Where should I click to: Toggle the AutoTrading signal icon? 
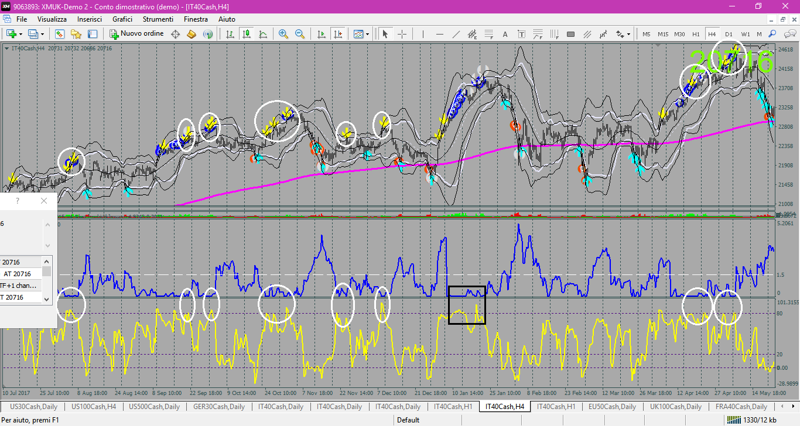[207, 34]
